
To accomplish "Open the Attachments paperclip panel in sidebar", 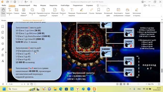I will point(3,49).
